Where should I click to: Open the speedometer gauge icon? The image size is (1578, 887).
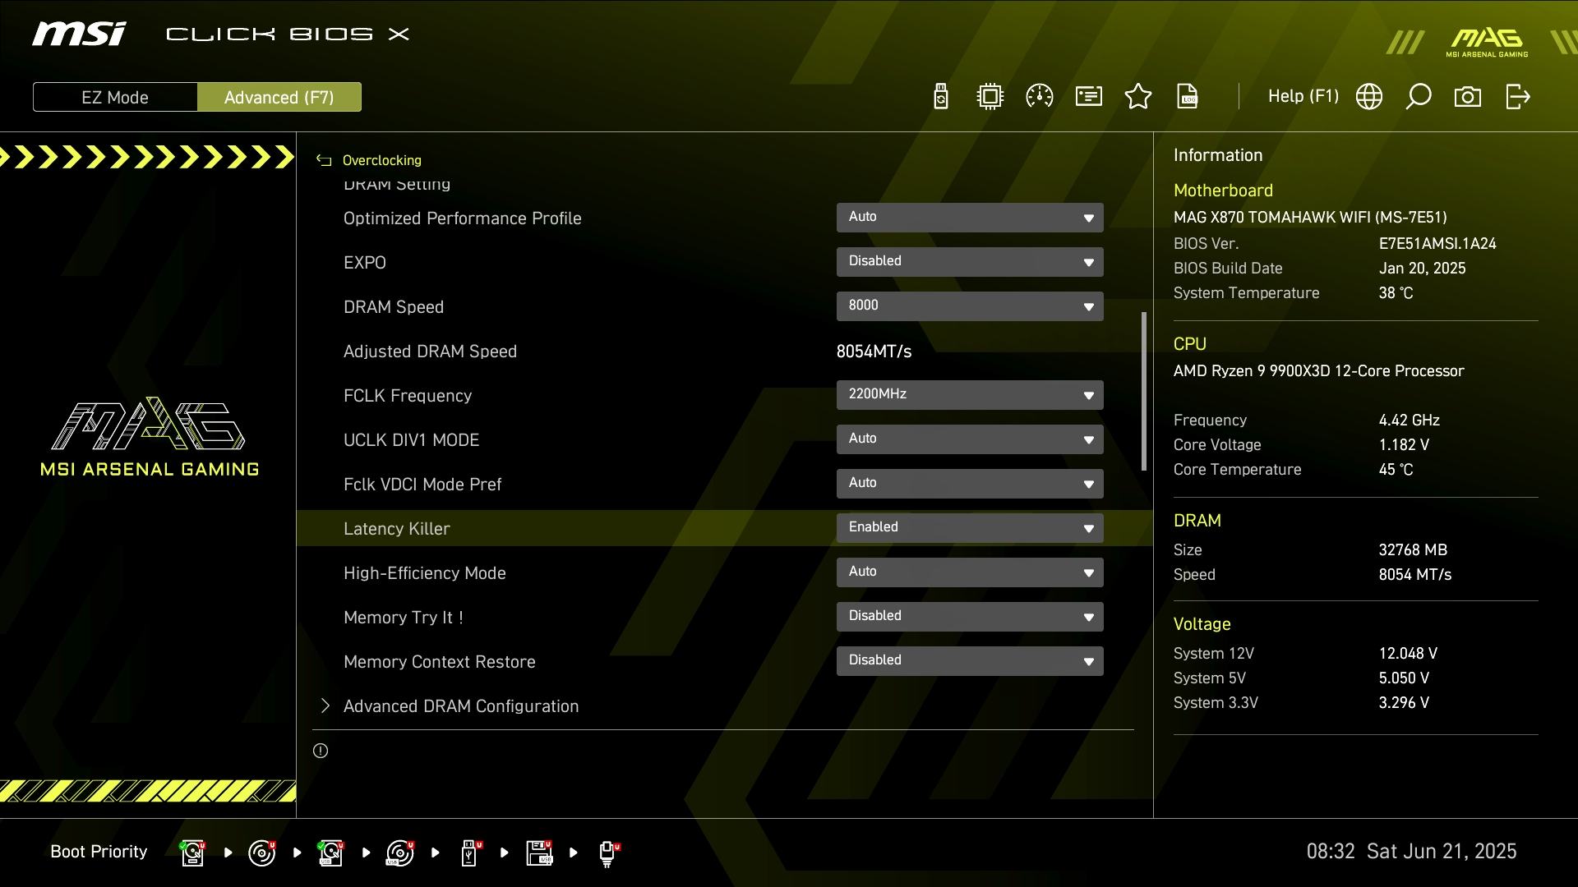[x=1040, y=97]
